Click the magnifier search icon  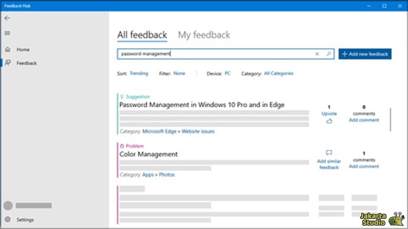(329, 54)
